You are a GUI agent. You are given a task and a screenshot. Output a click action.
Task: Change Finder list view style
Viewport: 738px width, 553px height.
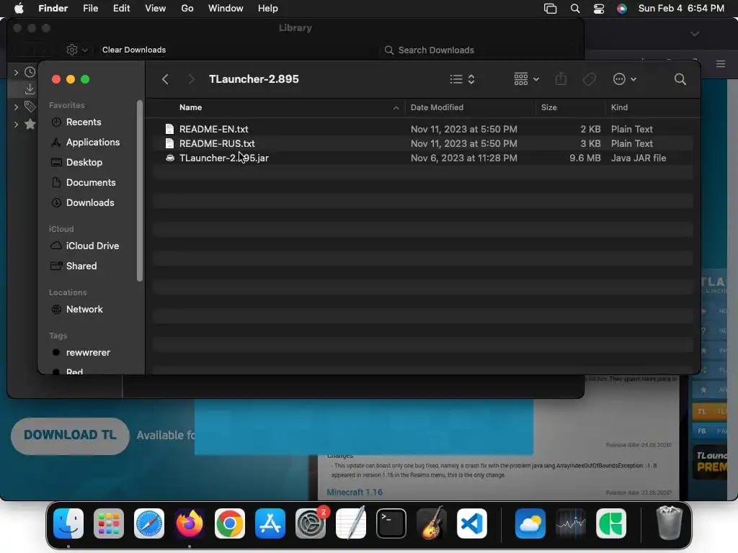point(462,79)
